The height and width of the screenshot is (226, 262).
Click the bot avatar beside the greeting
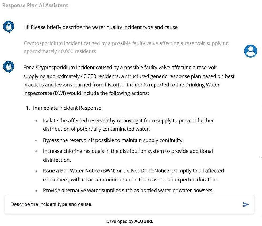(8, 27)
